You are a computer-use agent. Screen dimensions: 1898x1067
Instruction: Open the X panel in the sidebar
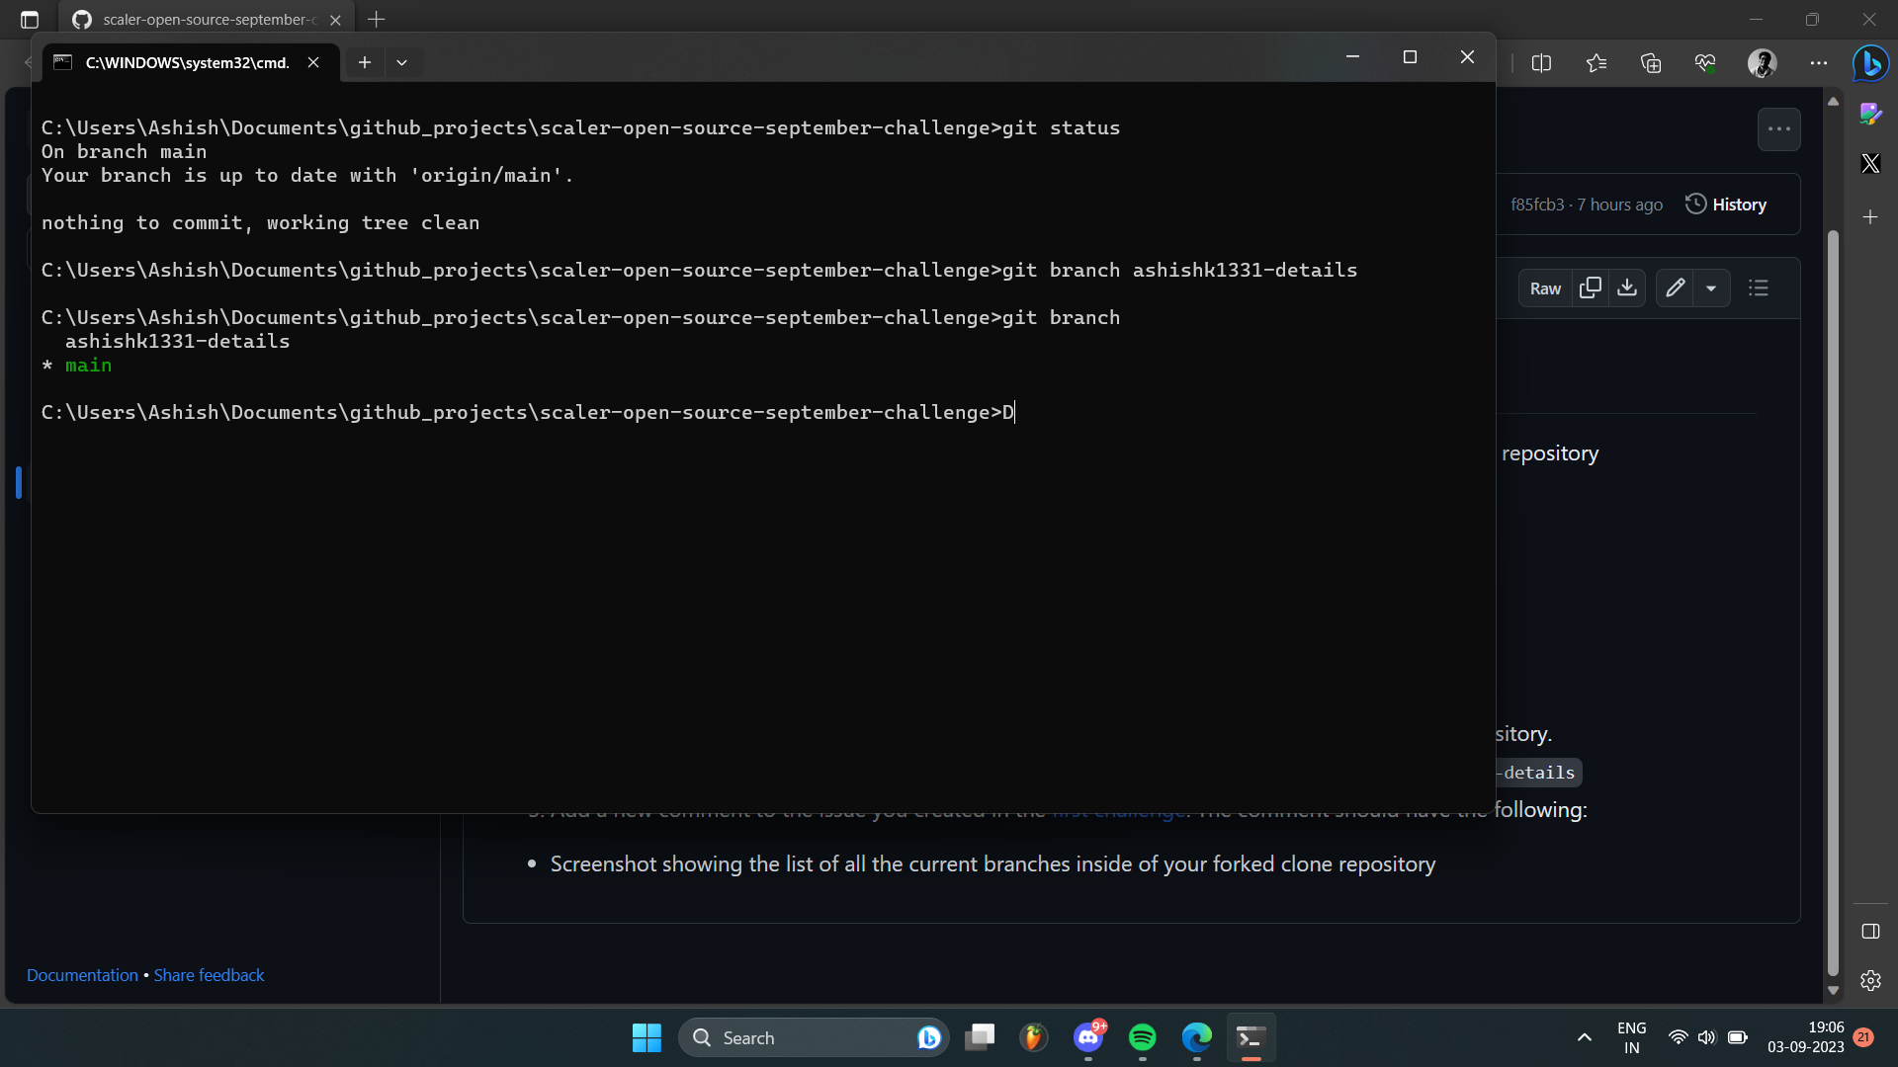(x=1871, y=162)
